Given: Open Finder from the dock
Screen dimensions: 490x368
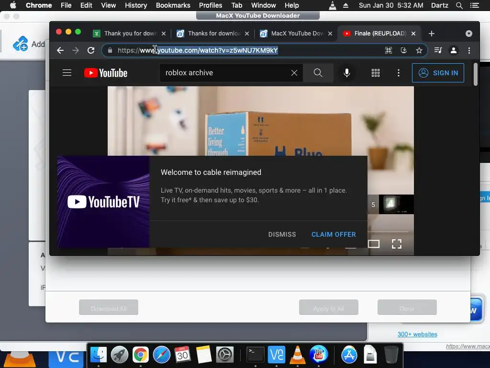Looking at the screenshot, I should coord(99,355).
